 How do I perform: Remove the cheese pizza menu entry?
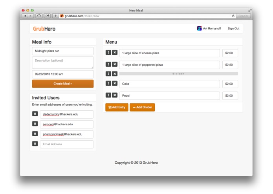click(x=115, y=52)
